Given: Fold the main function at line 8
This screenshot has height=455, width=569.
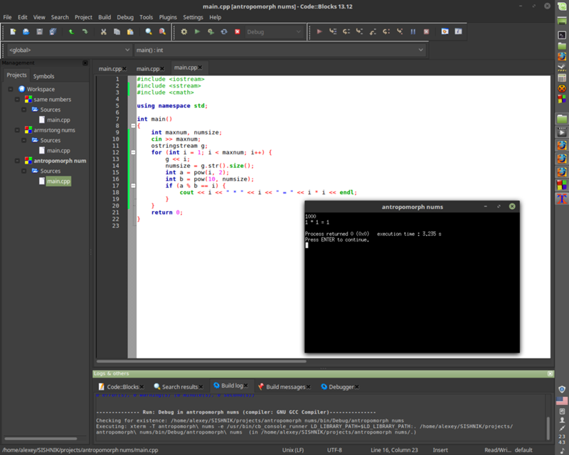Looking at the screenshot, I should pos(133,126).
